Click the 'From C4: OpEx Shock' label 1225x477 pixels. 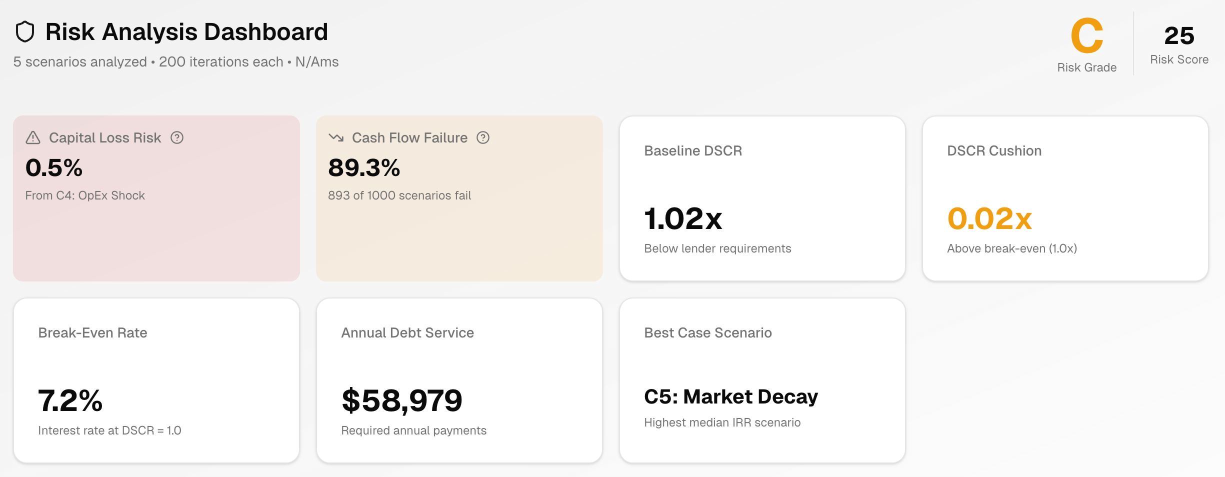click(85, 195)
